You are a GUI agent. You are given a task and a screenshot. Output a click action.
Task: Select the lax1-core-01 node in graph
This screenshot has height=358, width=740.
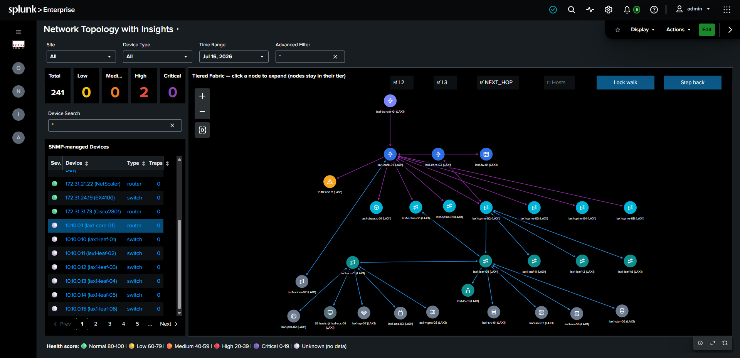[390, 154]
